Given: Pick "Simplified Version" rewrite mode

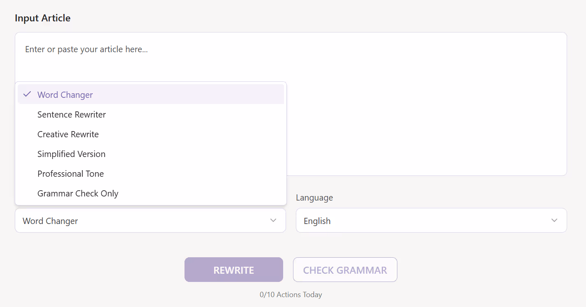Looking at the screenshot, I should [71, 154].
